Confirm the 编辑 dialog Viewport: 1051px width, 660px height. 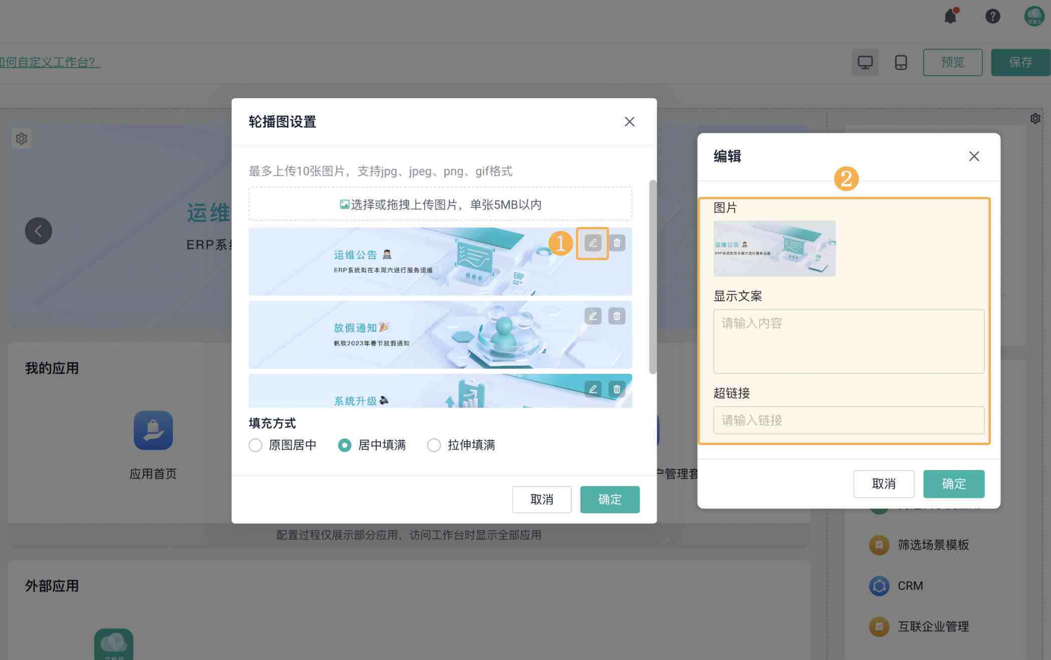click(954, 484)
